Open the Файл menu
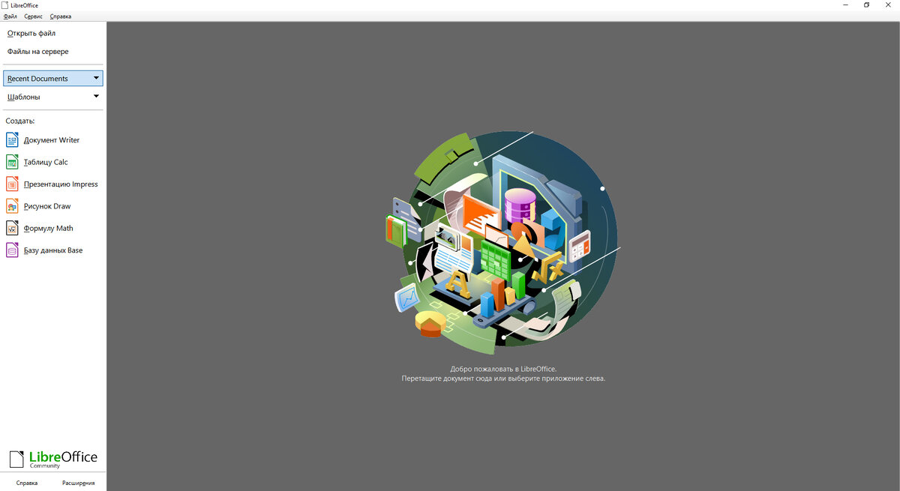Screen dimensions: 900x491 [10, 16]
